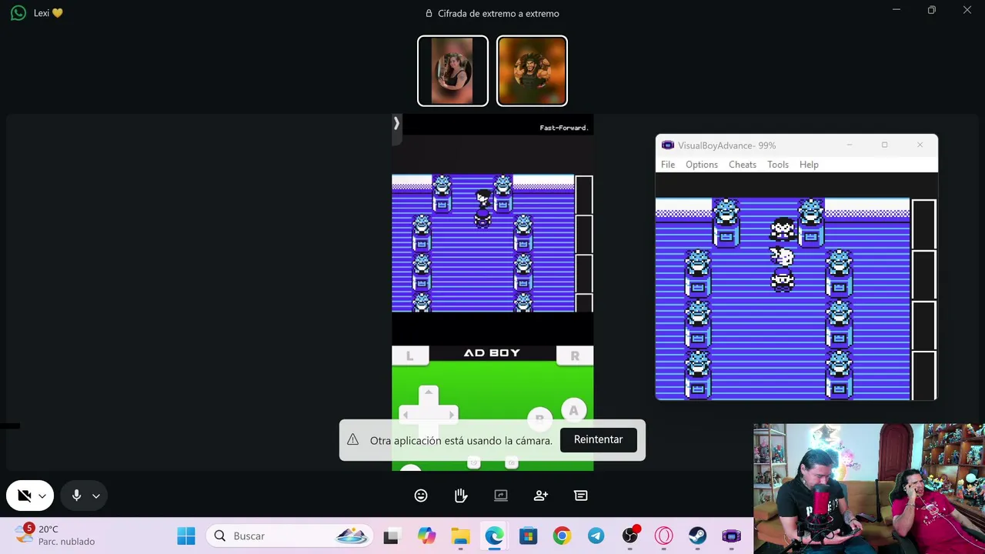
Task: Open microphone options dropdown arrow
Action: 95,496
